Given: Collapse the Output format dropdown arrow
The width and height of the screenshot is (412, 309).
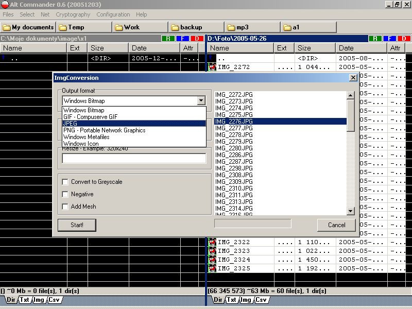Looking at the screenshot, I should pyautogui.click(x=201, y=100).
